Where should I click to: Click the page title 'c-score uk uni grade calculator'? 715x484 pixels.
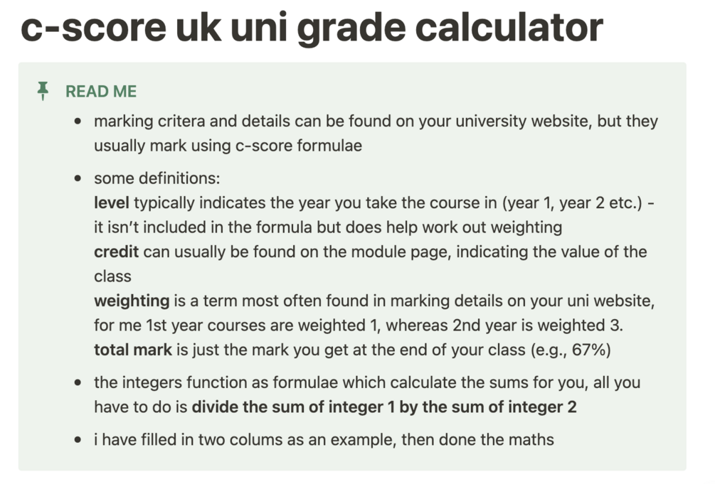click(312, 27)
